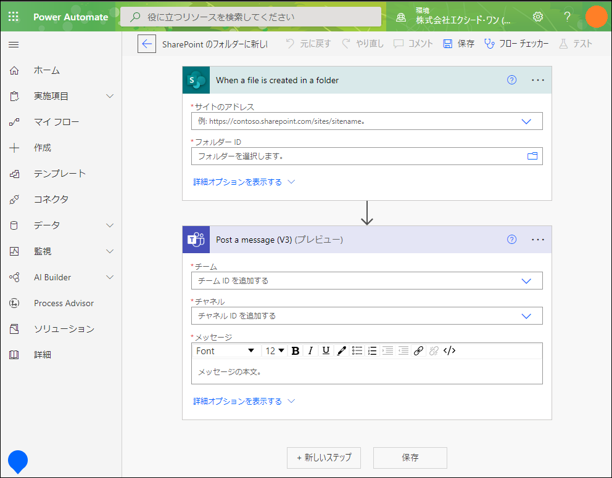612x478 pixels.
Task: Open more options on SharePoint trigger card
Action: 538,80
